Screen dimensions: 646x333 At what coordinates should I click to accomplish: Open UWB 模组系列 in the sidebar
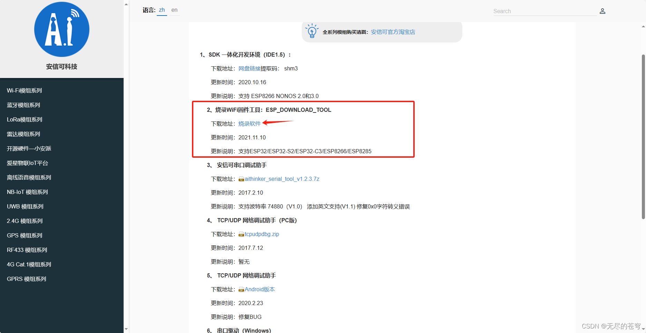(x=25, y=206)
